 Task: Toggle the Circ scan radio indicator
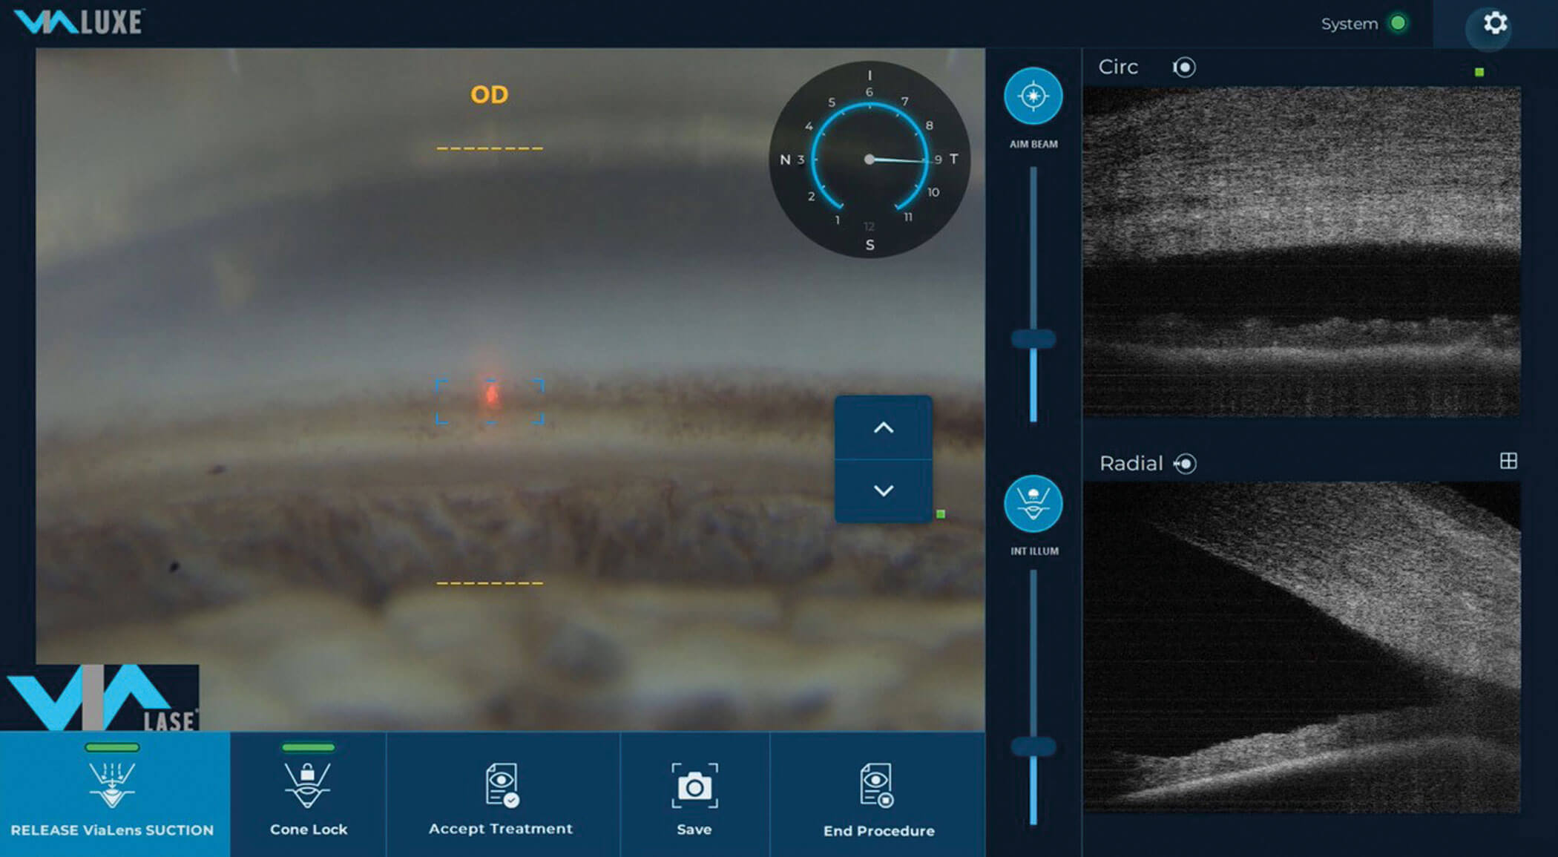tap(1184, 68)
